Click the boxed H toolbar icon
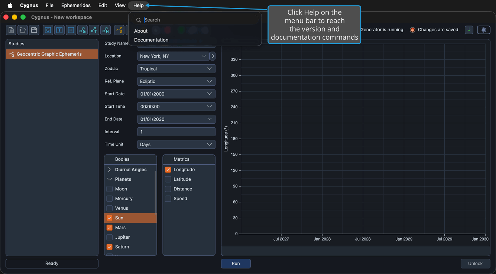The height and width of the screenshot is (274, 496). 71,30
